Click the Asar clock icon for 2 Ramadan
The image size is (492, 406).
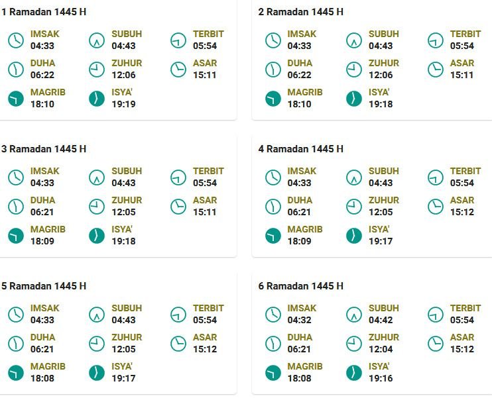tap(436, 69)
